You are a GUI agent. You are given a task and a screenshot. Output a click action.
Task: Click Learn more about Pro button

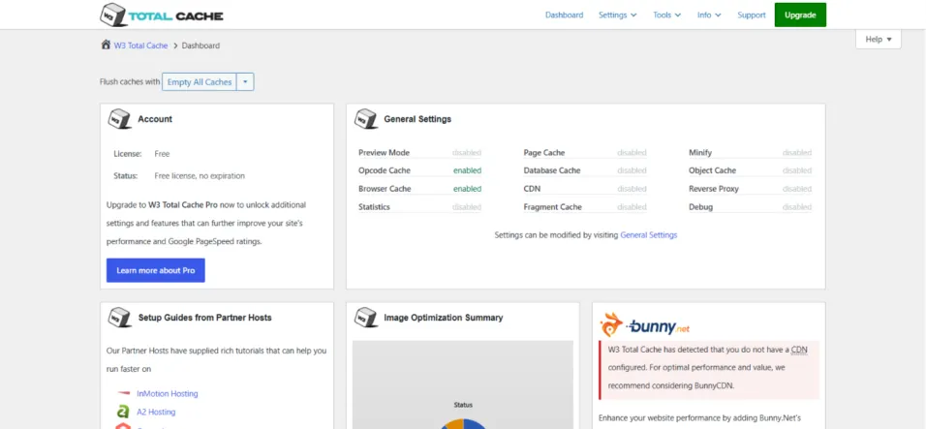pyautogui.click(x=155, y=270)
